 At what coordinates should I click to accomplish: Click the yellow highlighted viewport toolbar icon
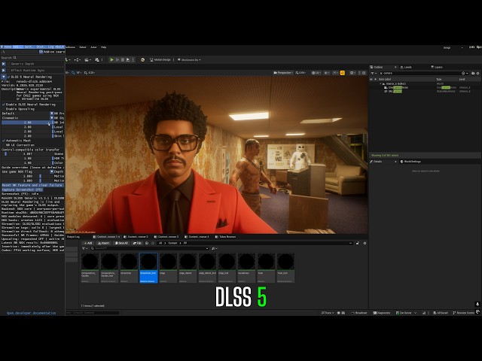(x=343, y=73)
